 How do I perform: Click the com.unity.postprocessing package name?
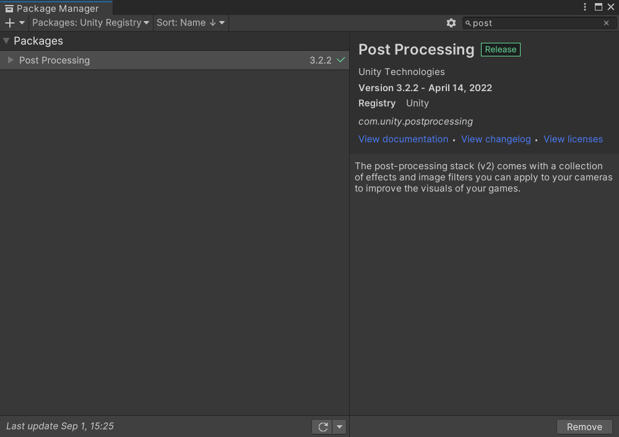tap(415, 121)
